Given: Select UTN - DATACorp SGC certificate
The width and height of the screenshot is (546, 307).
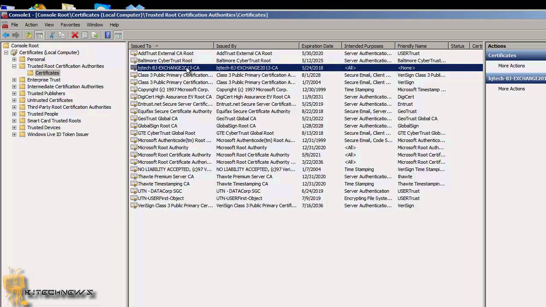Looking at the screenshot, I should click(x=160, y=191).
